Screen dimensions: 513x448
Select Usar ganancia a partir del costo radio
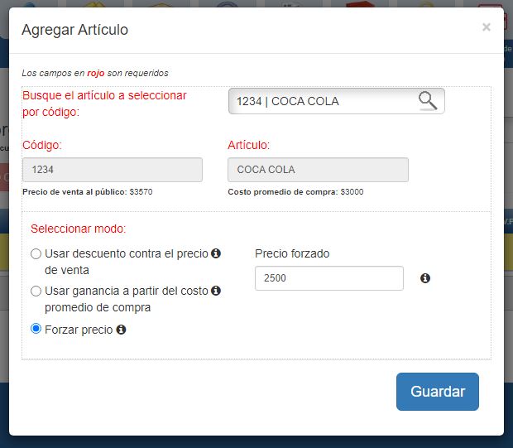point(36,291)
